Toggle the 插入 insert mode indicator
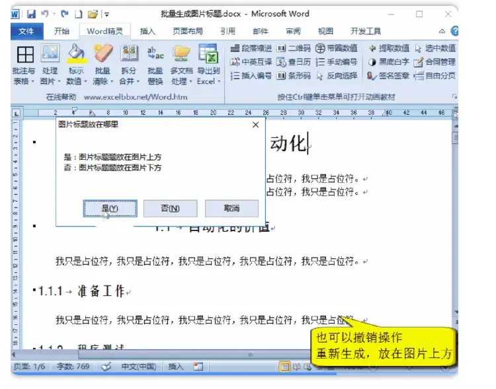This screenshot has width=496, height=389. (175, 367)
